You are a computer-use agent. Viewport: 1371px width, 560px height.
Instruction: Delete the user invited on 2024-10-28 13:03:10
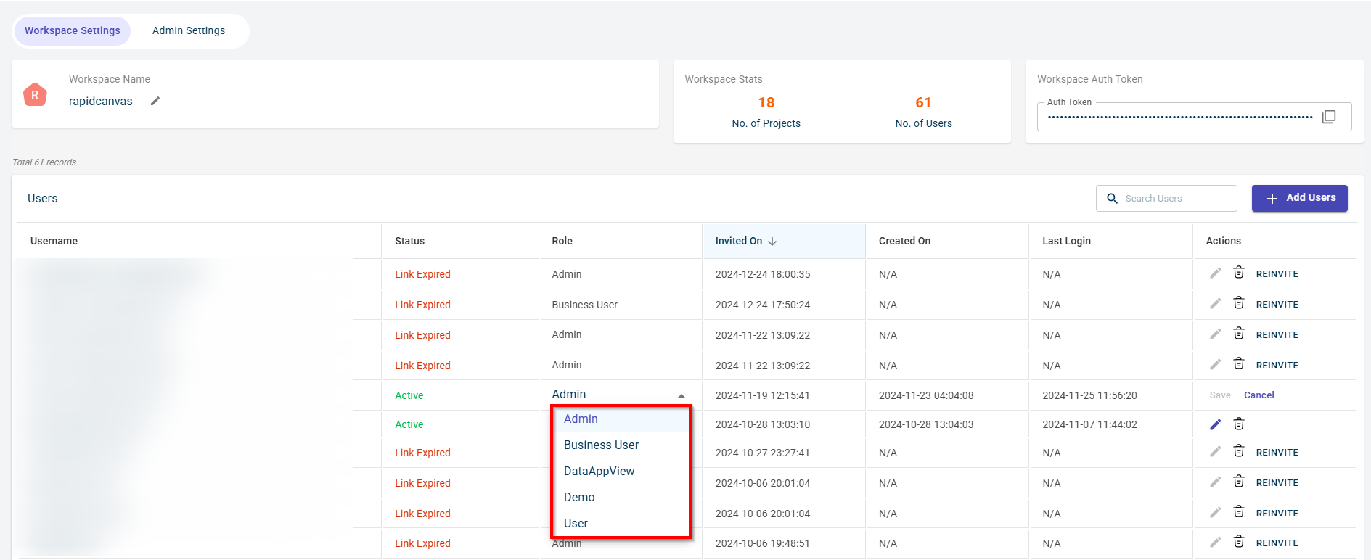[x=1238, y=424]
